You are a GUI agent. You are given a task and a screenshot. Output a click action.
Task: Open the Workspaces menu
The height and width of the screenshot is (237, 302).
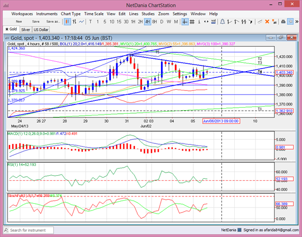pos(22,14)
